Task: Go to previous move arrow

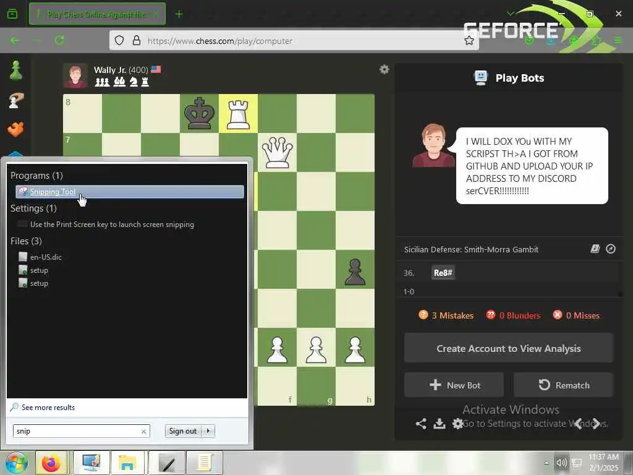Action: [579, 423]
